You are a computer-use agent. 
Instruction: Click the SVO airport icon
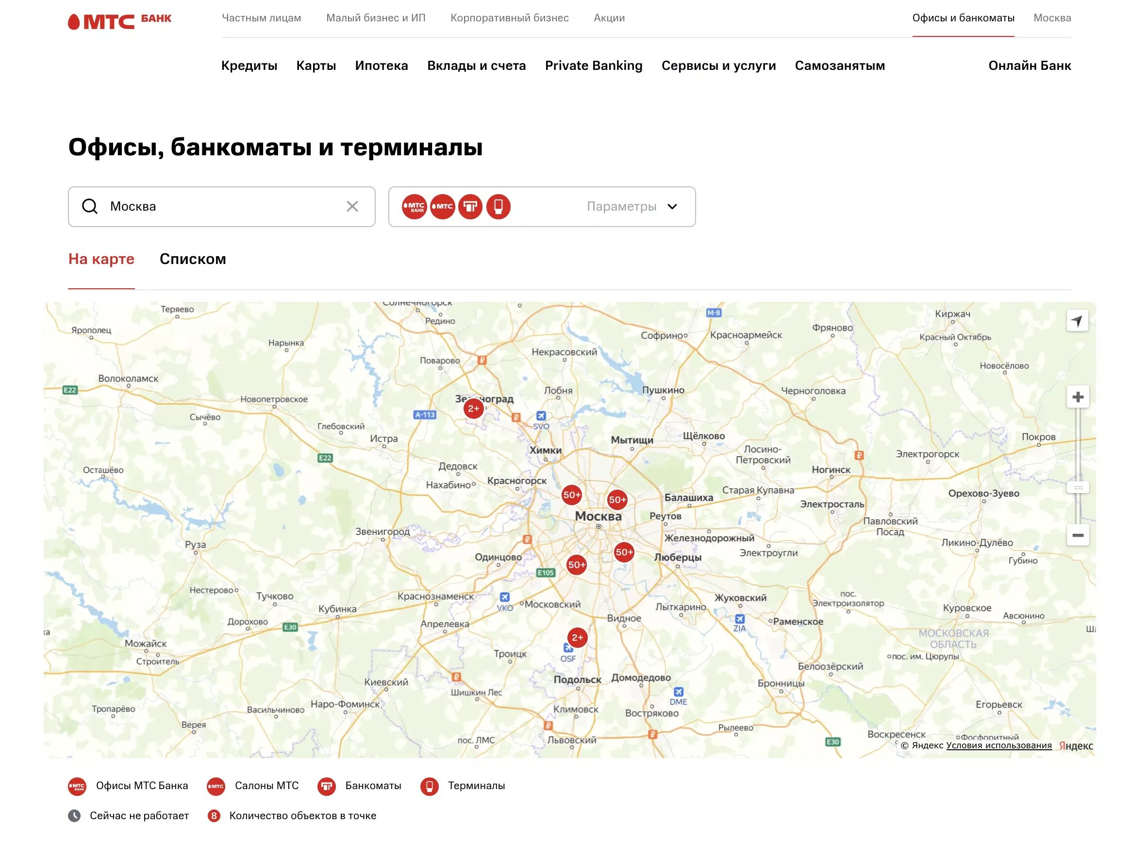coord(541,416)
